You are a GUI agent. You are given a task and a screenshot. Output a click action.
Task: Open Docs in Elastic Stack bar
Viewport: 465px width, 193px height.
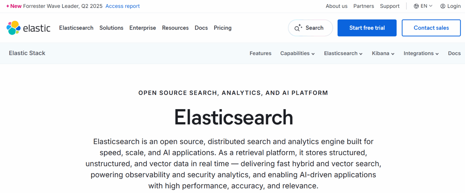(454, 53)
